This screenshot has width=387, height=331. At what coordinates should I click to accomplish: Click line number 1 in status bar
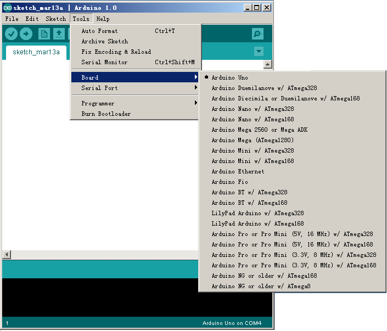[7, 323]
